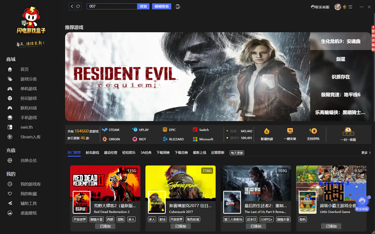Click the picture icon for 桌面壁纸
This screenshot has height=234, width=375.
pos(10,213)
